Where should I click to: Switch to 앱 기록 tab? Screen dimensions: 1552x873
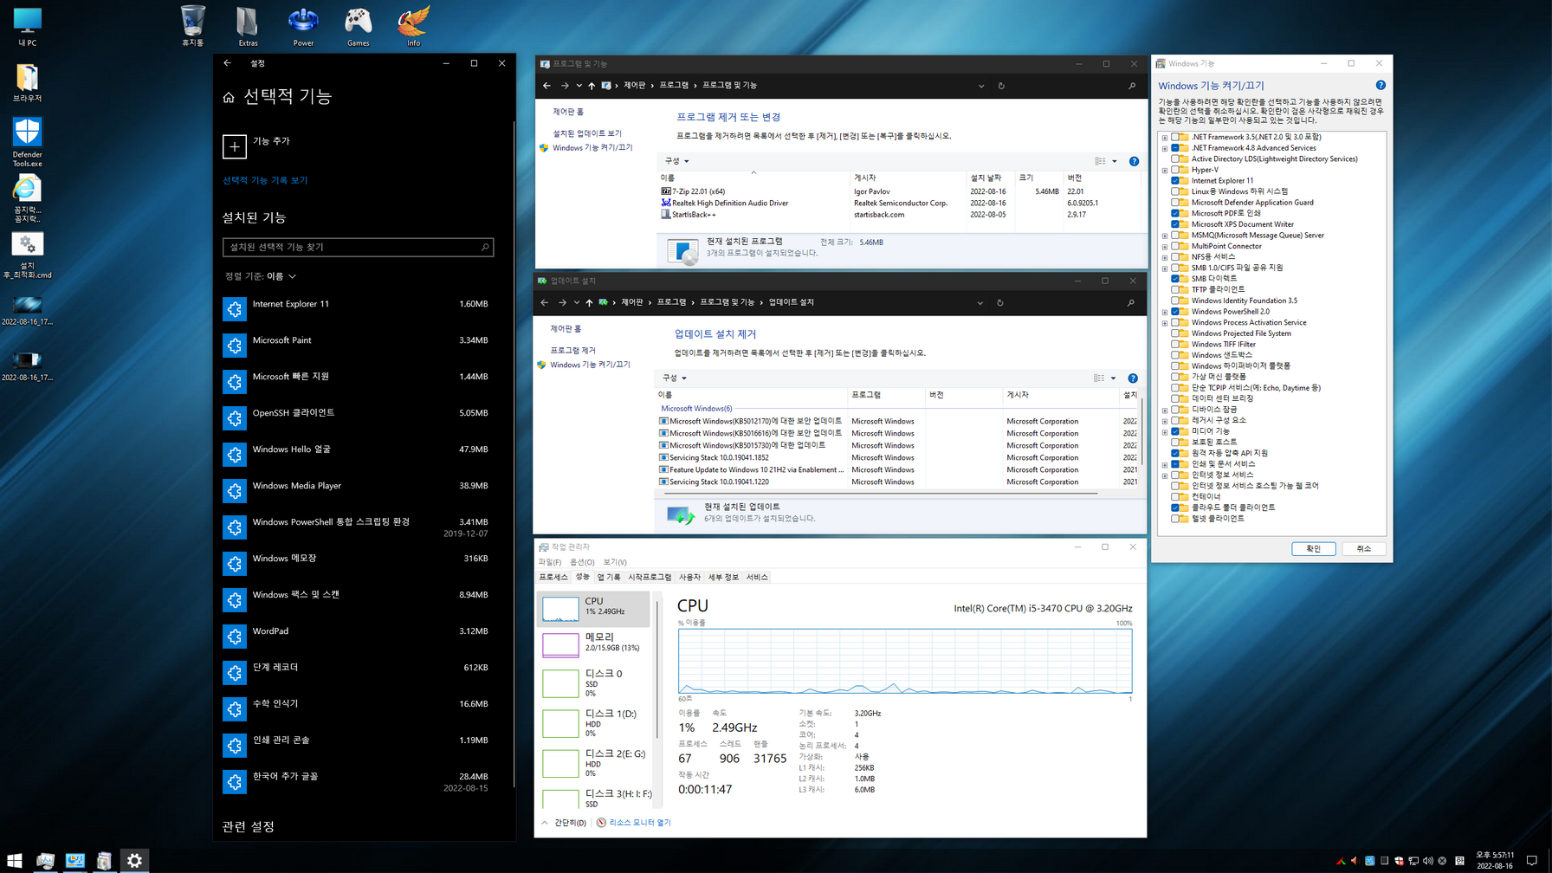(608, 577)
